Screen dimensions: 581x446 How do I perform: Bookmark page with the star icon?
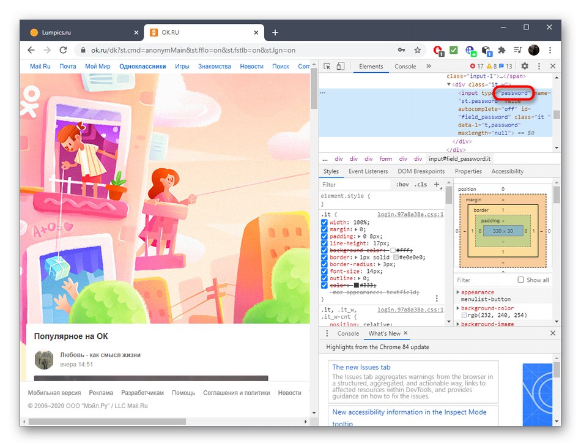pos(418,50)
